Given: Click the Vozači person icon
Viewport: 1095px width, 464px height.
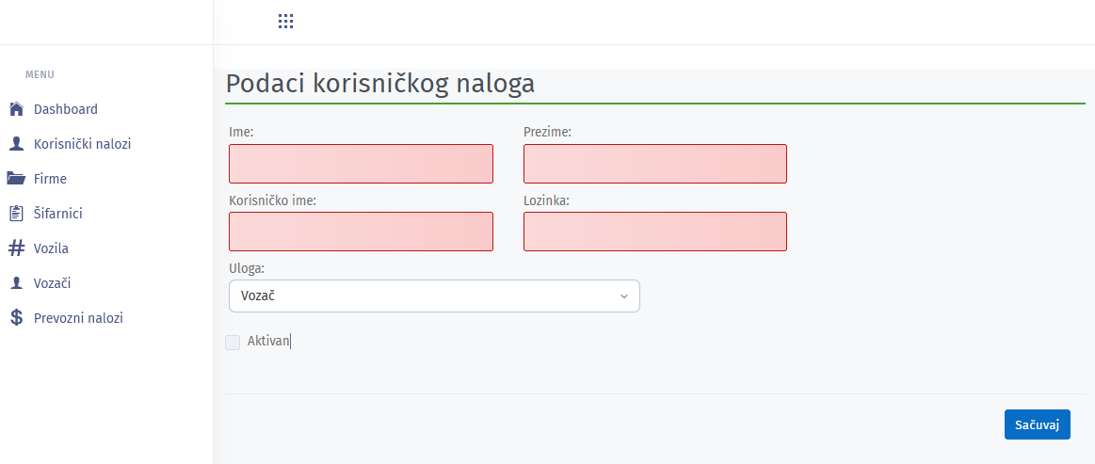Looking at the screenshot, I should point(16,283).
